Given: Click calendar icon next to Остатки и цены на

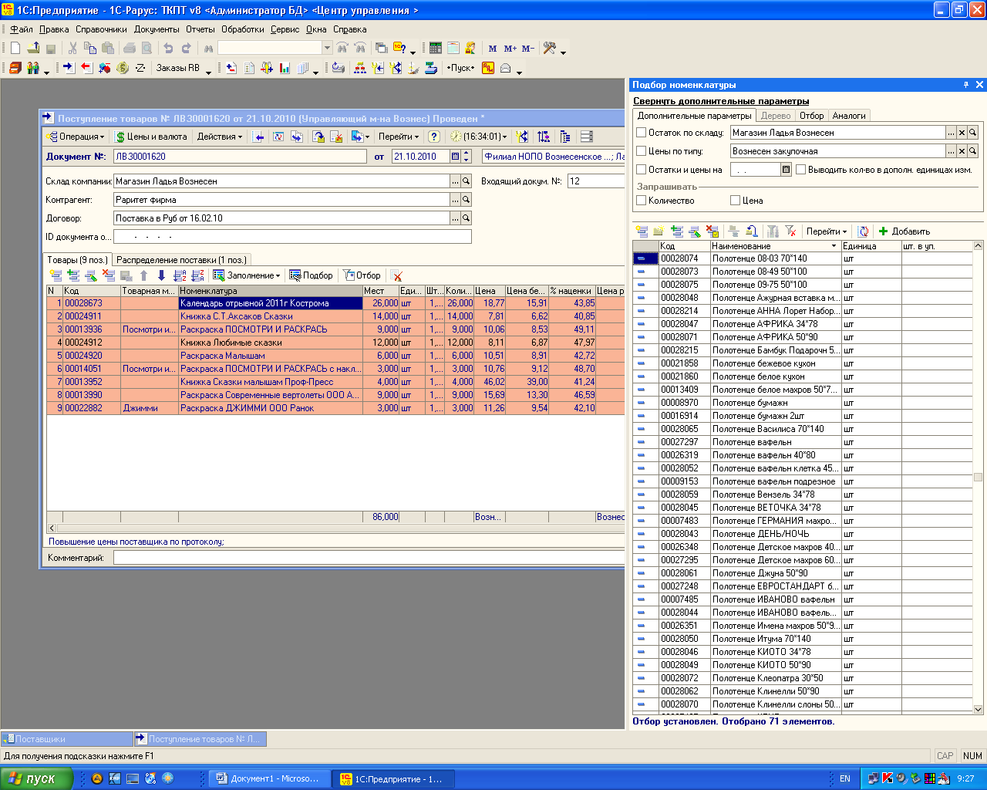Looking at the screenshot, I should coord(786,170).
